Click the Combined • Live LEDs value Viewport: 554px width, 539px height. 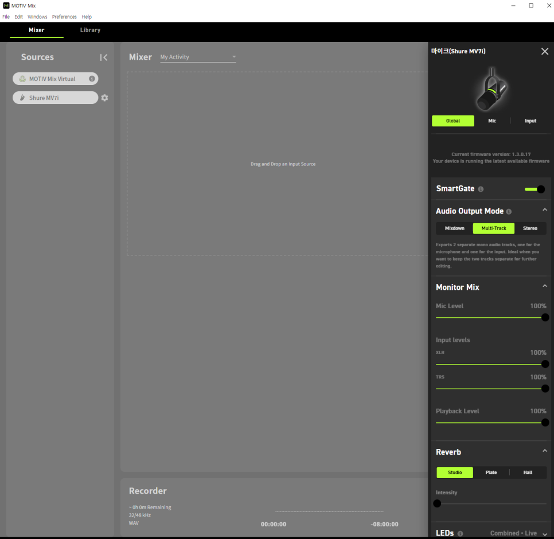point(513,533)
